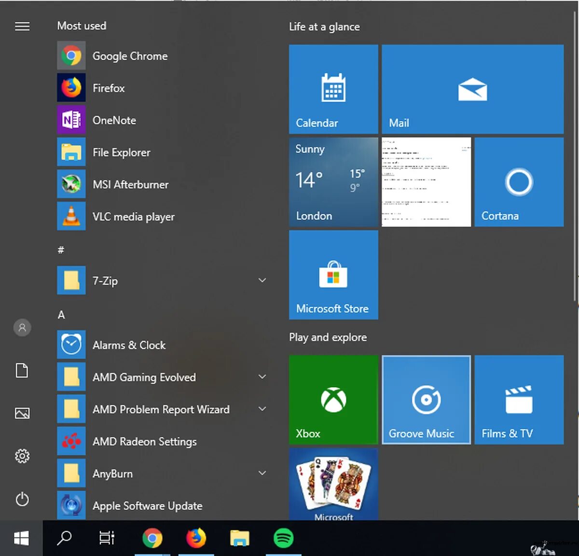
Task: Open Task View on taskbar
Action: [x=107, y=538]
